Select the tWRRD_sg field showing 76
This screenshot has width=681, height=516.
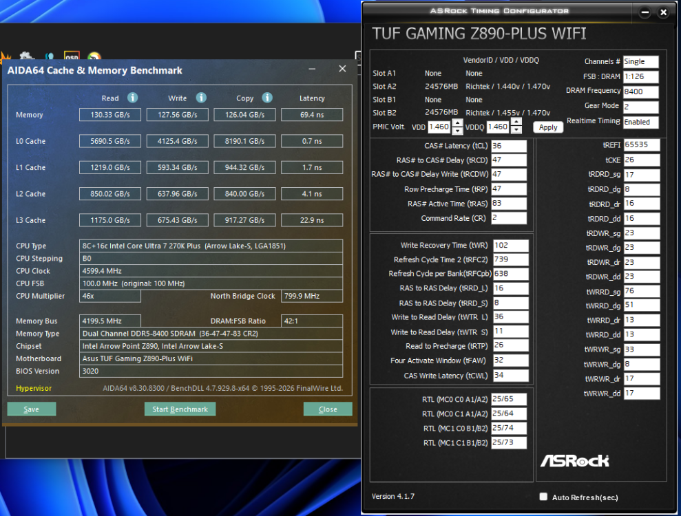point(642,291)
